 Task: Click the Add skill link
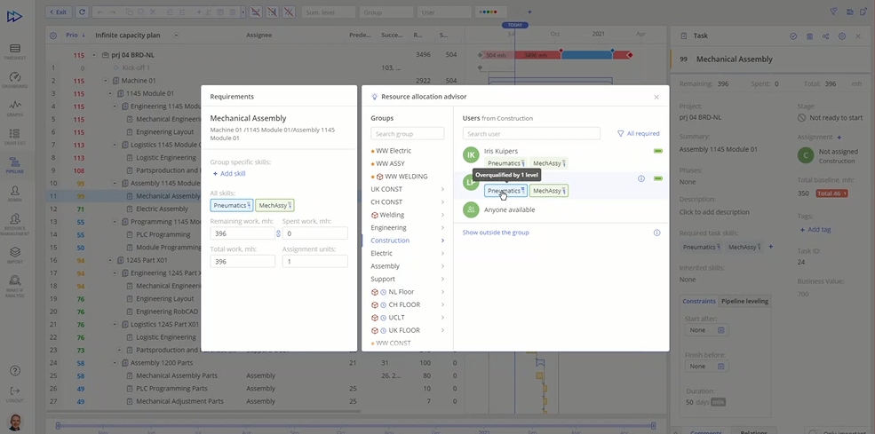[x=233, y=174]
